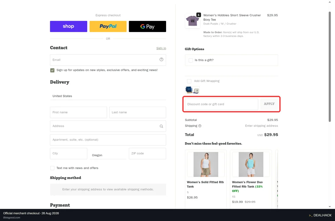Focus the ZIP code field

coord(147,153)
